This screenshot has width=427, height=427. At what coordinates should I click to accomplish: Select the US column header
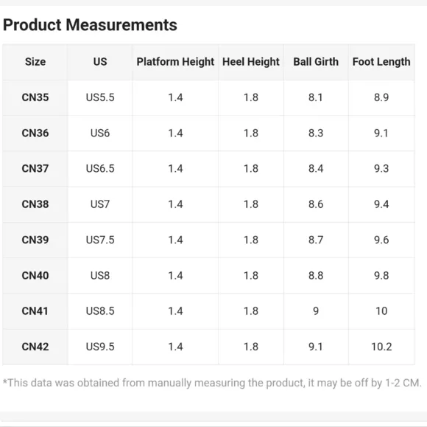[100, 62]
